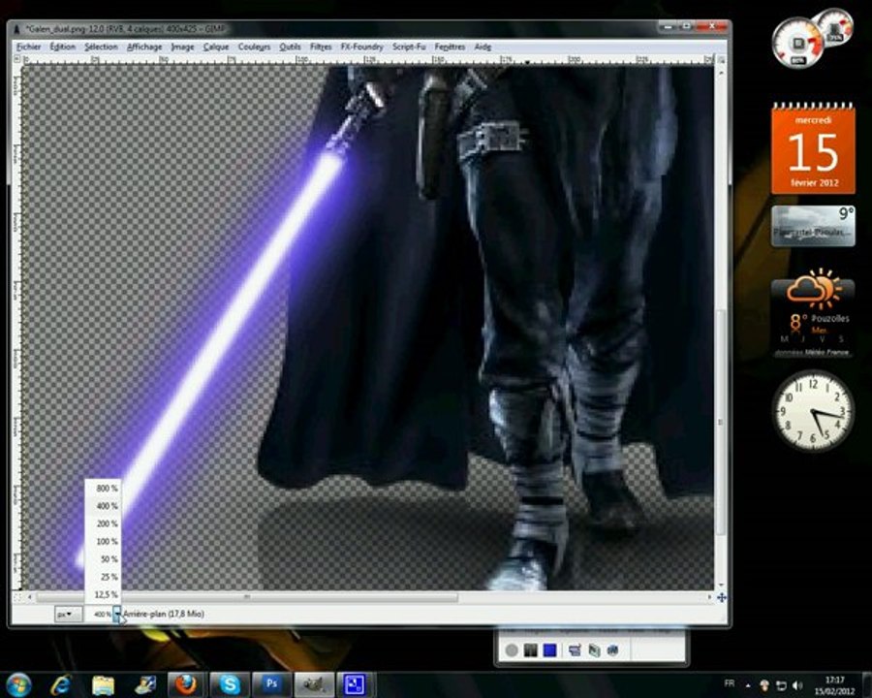Switch to Firefox in taskbar
The image size is (872, 698).
tap(186, 684)
